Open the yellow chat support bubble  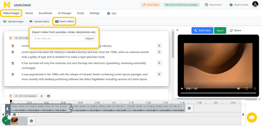[252, 118]
